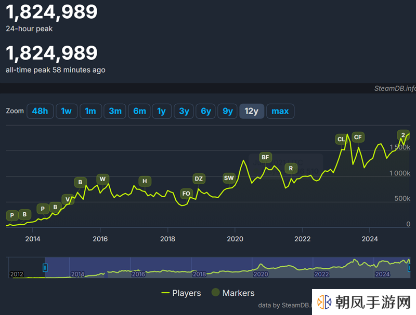Click the SteamDB.info credit text
The width and height of the screenshot is (416, 315).
pyautogui.click(x=395, y=88)
